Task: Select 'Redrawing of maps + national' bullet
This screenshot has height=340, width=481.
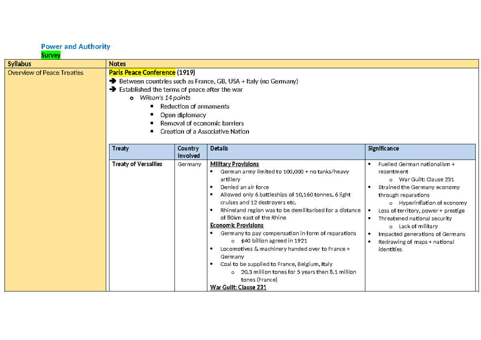Action: pyautogui.click(x=416, y=245)
